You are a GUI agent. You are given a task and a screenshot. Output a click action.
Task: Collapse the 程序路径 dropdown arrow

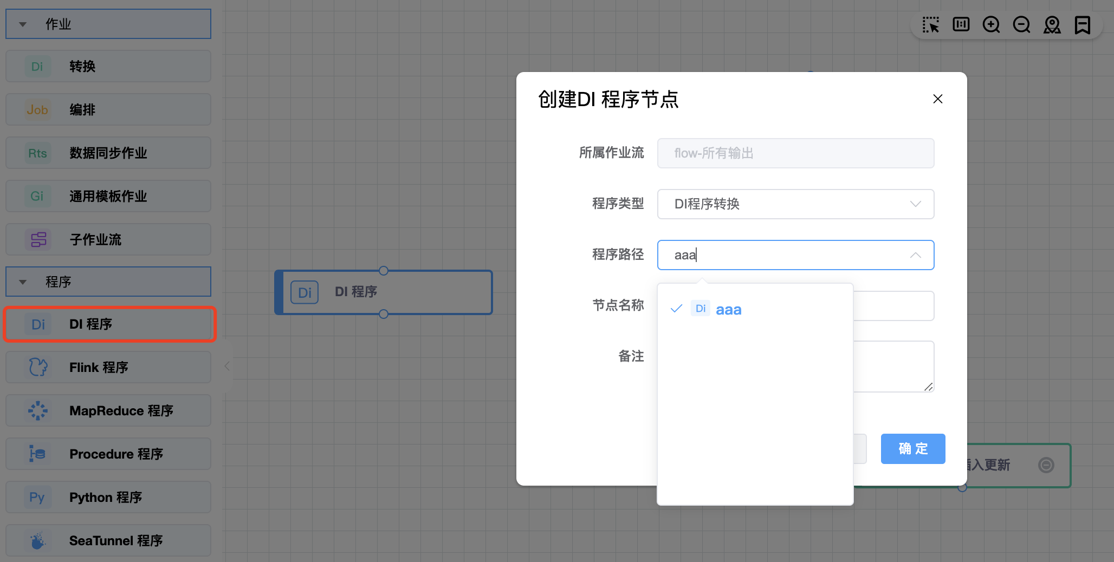916,255
